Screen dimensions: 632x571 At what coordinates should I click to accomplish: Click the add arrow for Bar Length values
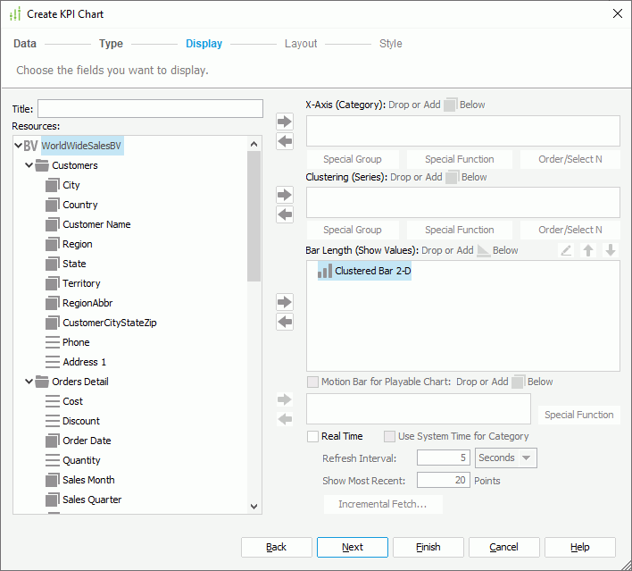coord(285,302)
